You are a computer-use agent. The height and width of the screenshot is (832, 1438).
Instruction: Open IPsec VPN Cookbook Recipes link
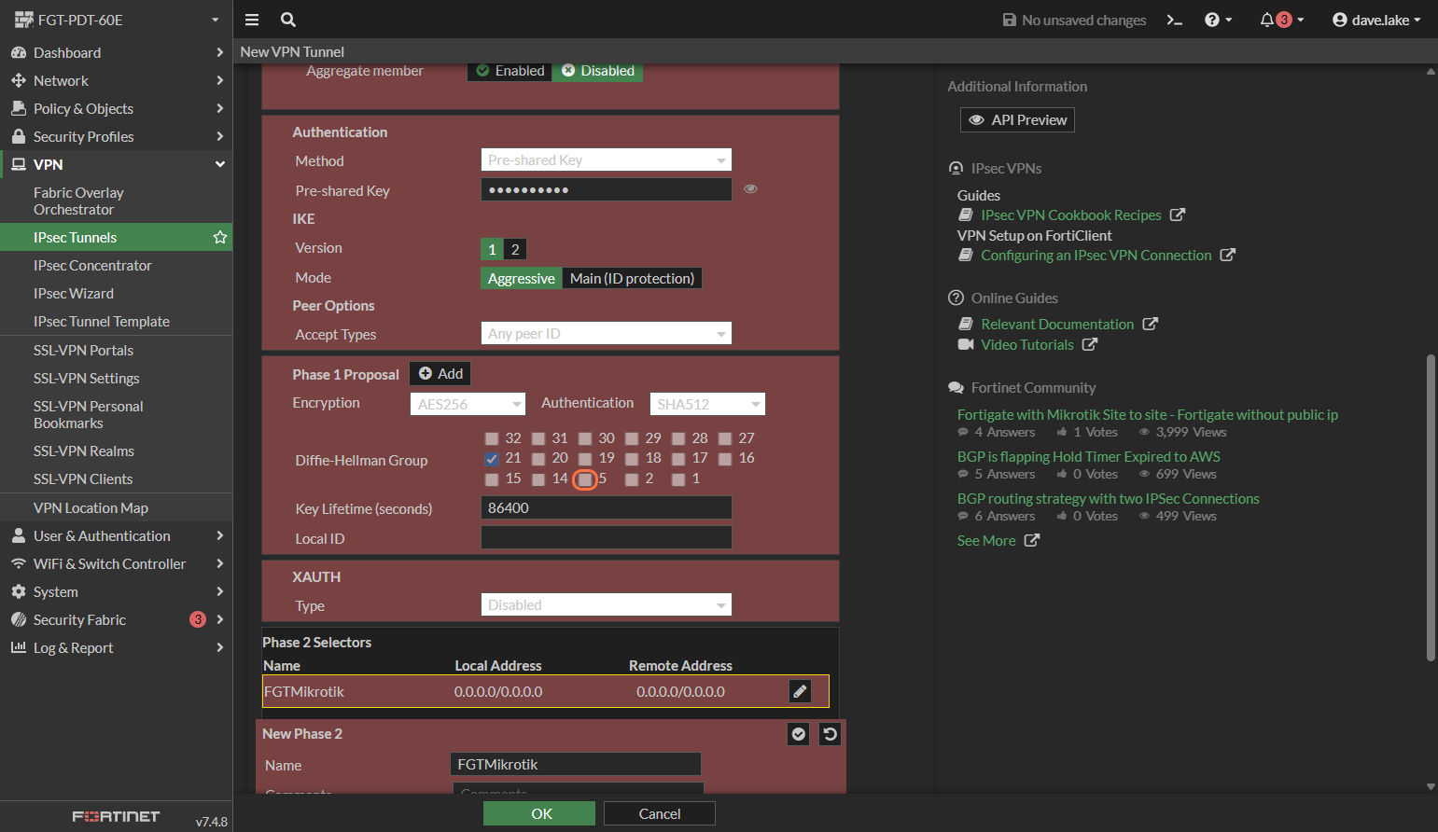tap(1070, 215)
